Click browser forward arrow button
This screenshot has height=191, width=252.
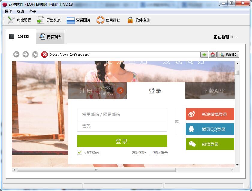pyautogui.click(x=26, y=54)
